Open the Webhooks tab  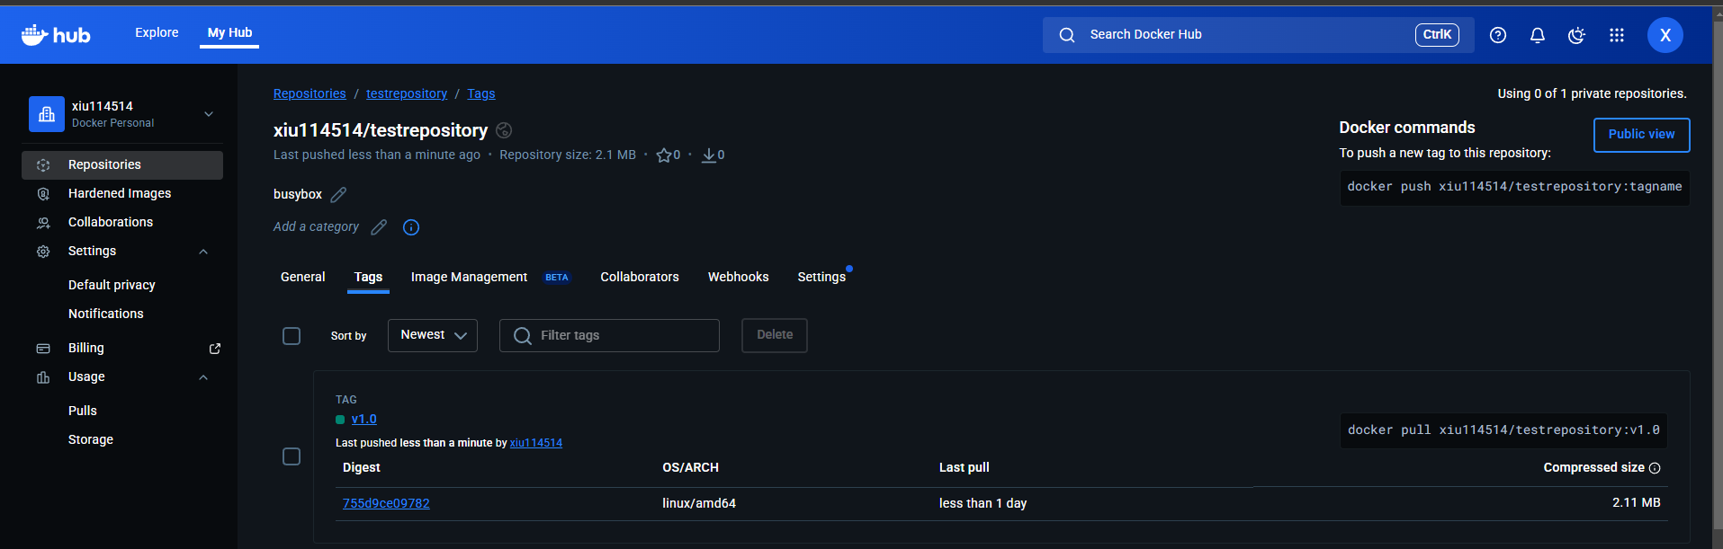point(739,277)
